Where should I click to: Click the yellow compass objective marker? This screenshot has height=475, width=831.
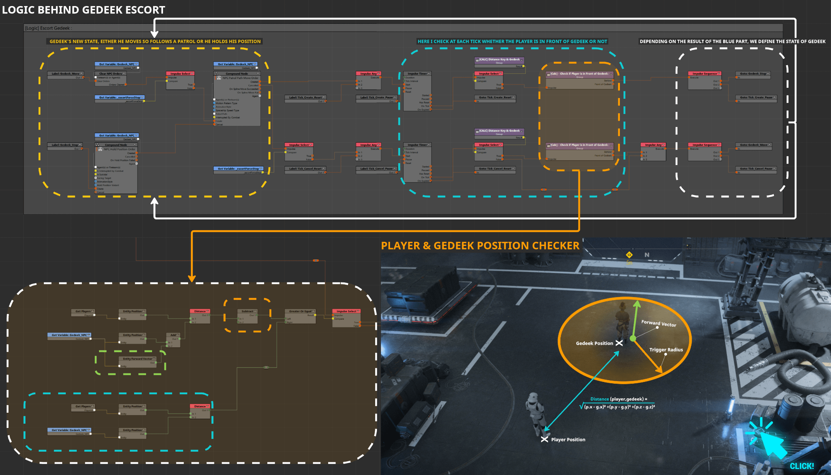[629, 255]
